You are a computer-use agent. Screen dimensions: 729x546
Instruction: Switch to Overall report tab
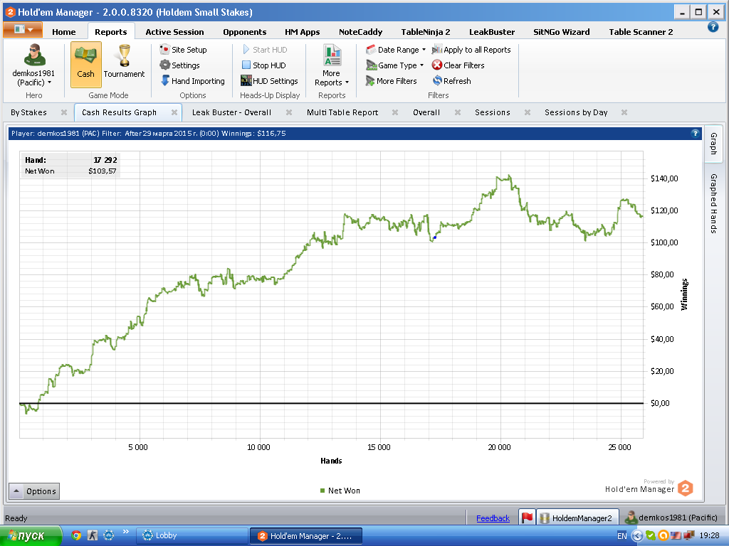tap(426, 112)
